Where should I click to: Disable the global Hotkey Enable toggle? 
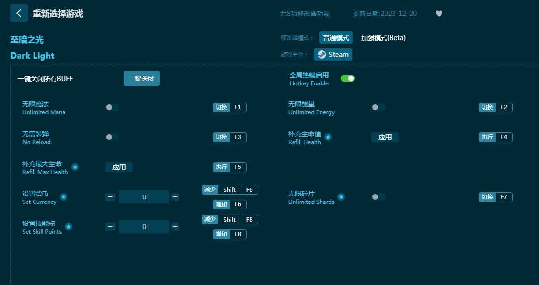(x=347, y=78)
